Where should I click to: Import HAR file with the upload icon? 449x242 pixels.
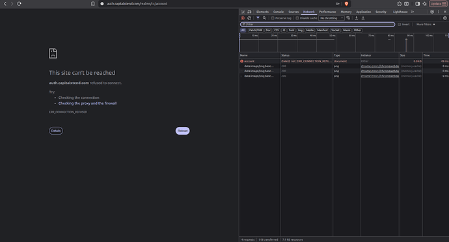(357, 18)
